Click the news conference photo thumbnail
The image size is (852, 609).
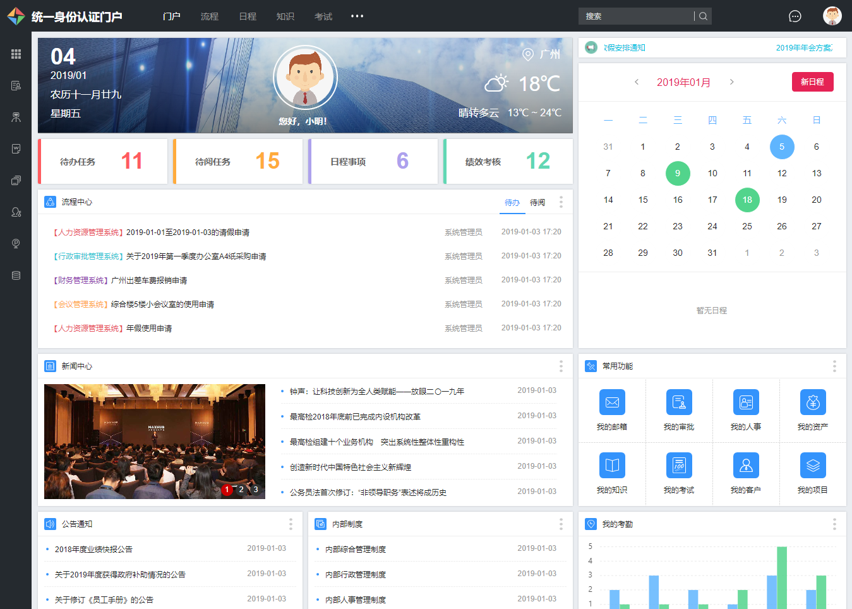[155, 442]
